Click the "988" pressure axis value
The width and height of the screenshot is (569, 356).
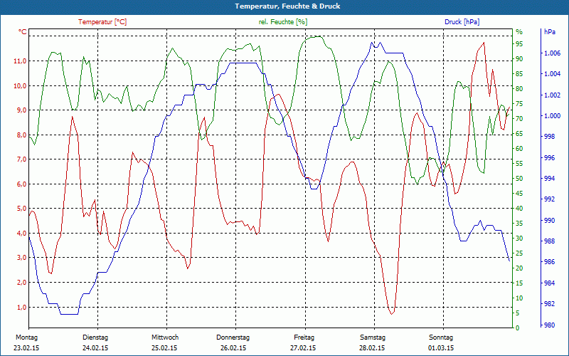pyautogui.click(x=549, y=241)
